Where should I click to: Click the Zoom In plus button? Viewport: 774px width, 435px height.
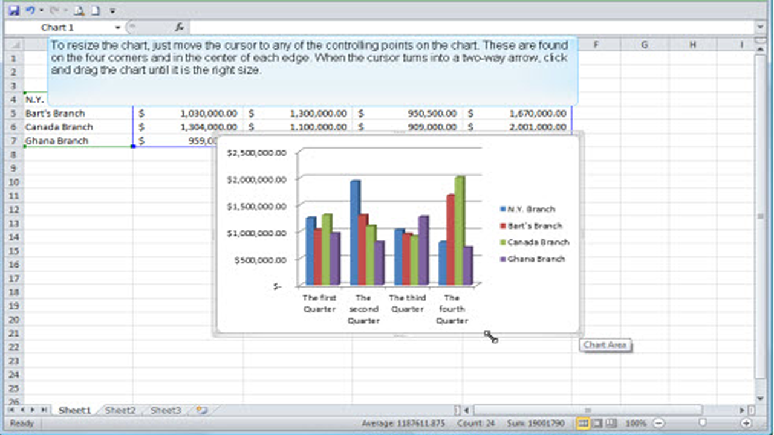pos(747,424)
